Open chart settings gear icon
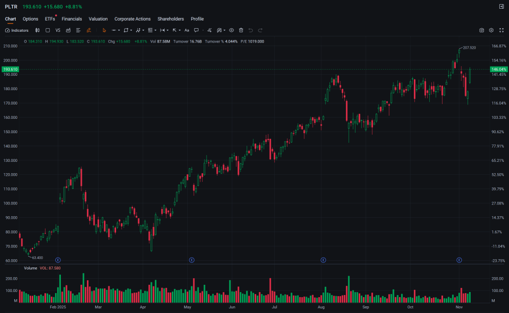The height and width of the screenshot is (313, 509). tap(492, 30)
